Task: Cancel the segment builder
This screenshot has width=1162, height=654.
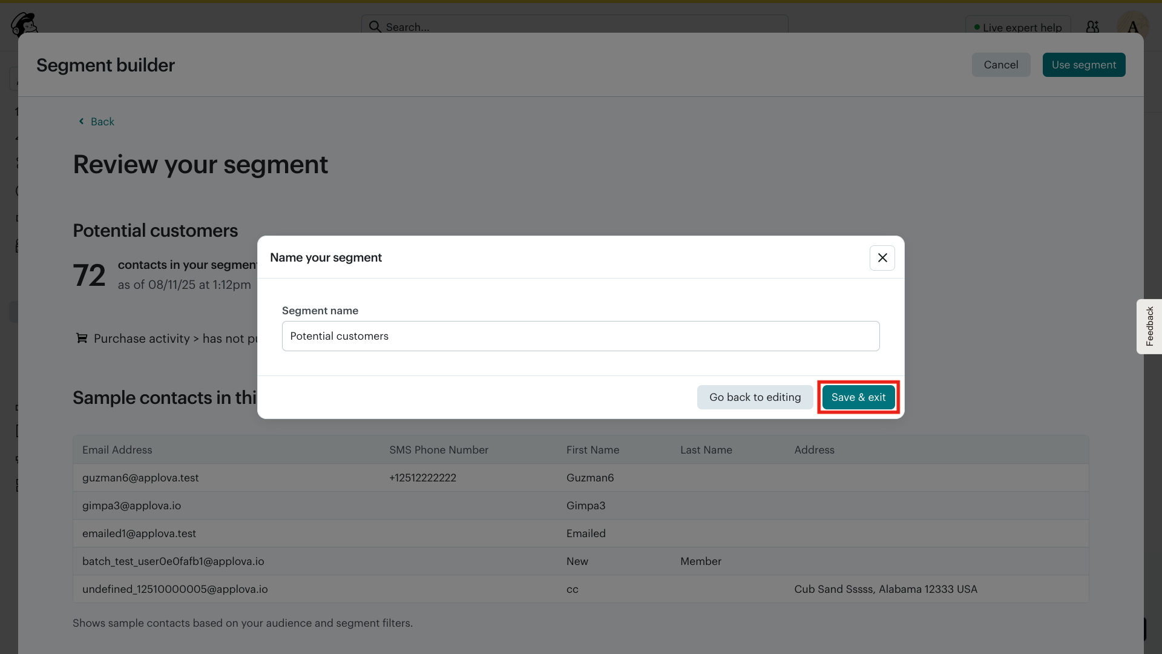Action: [1000, 65]
